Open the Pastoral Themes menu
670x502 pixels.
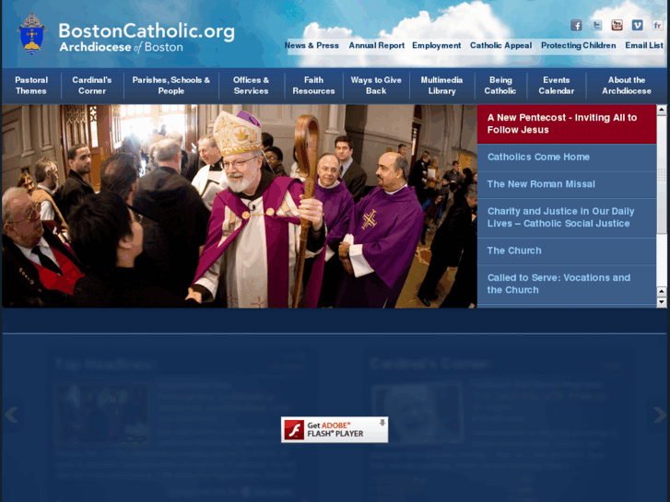coord(31,86)
